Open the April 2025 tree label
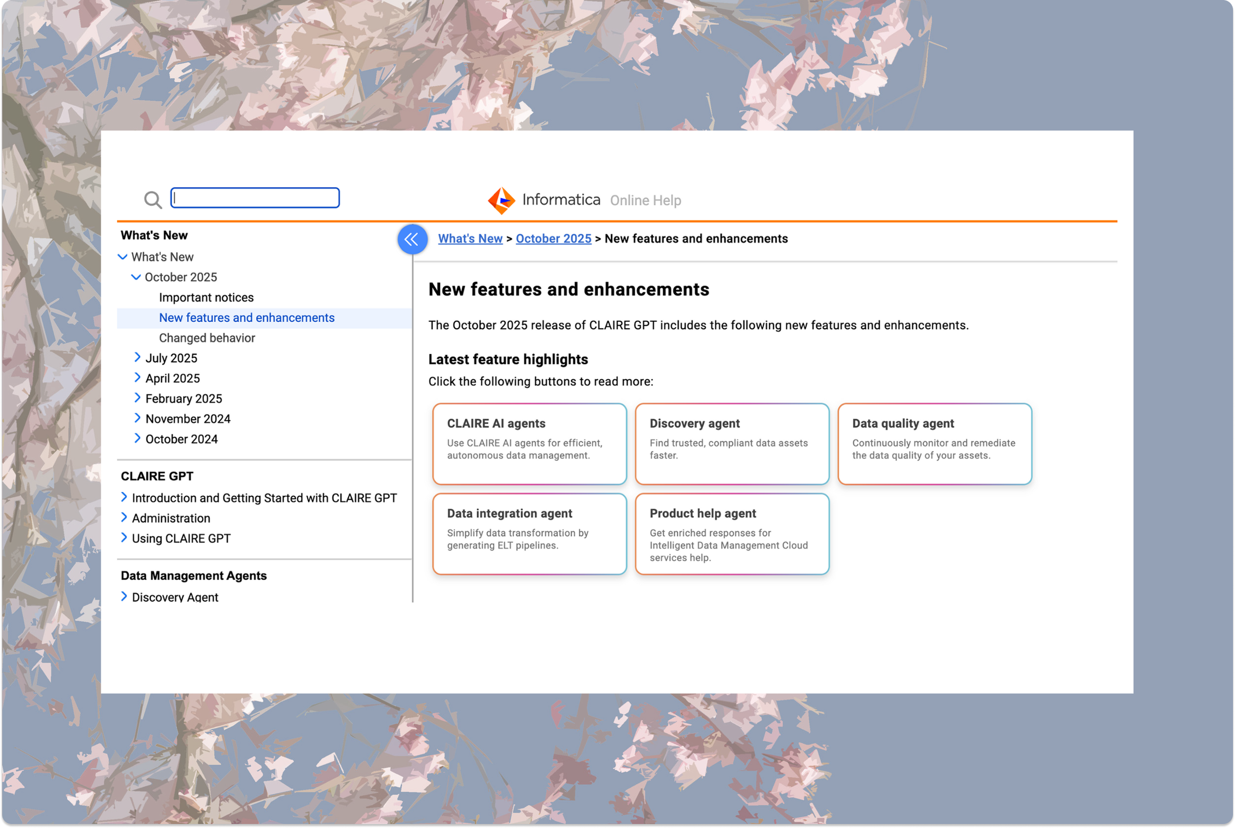Viewport: 1235px width, 828px height. tap(173, 379)
